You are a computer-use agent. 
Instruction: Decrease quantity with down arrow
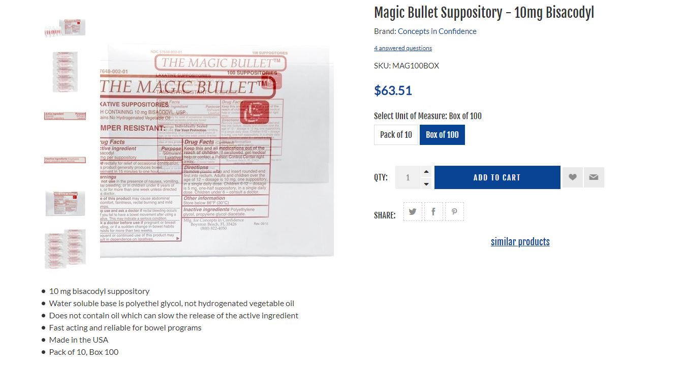pyautogui.click(x=426, y=183)
